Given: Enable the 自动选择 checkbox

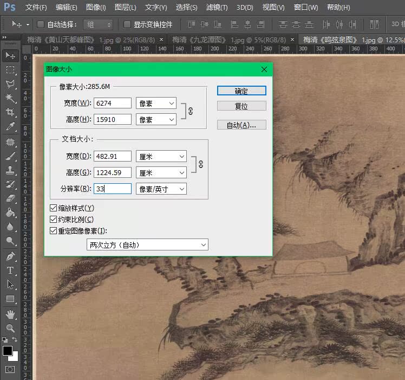Looking at the screenshot, I should click(40, 24).
